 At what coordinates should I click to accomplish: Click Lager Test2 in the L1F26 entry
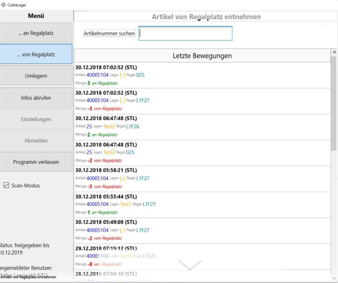[x=109, y=127]
